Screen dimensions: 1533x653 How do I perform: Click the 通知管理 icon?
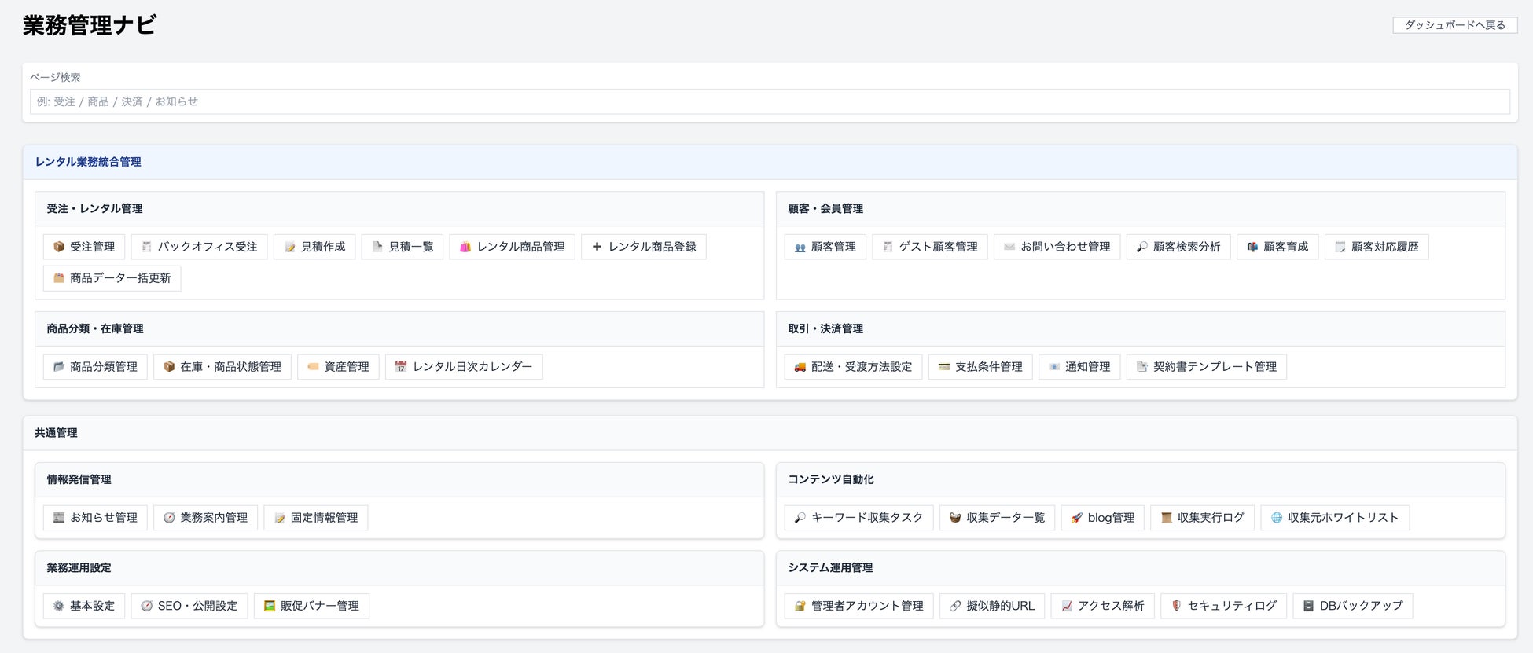point(1054,367)
